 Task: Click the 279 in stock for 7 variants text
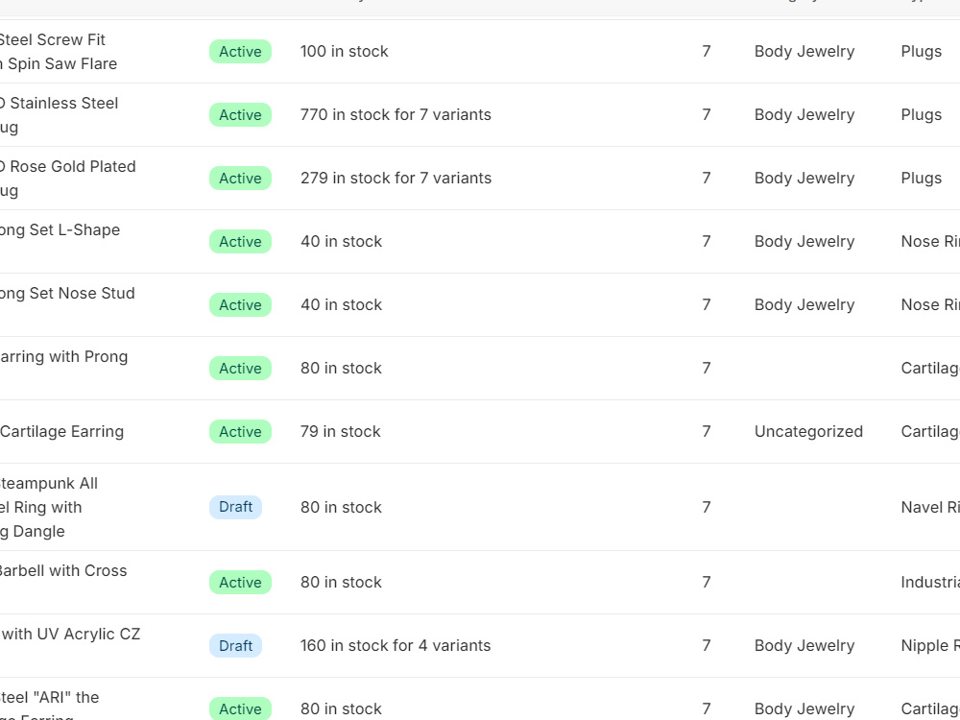[396, 179]
